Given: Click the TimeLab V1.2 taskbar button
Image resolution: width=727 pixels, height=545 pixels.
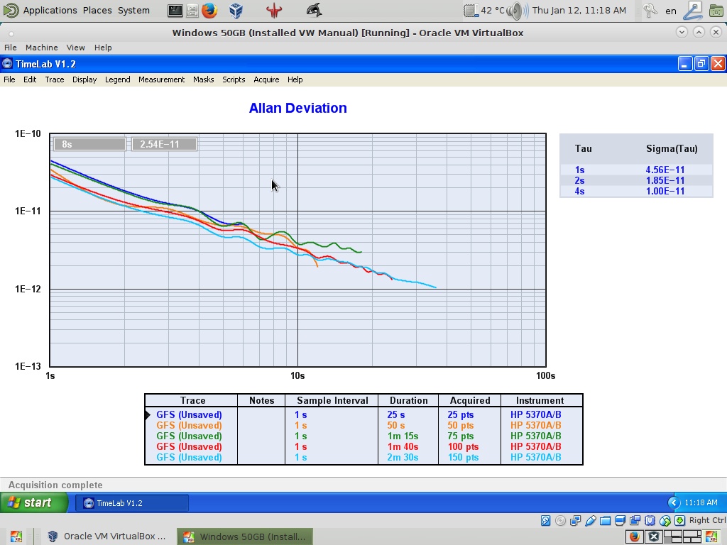Looking at the screenshot, I should 131,503.
